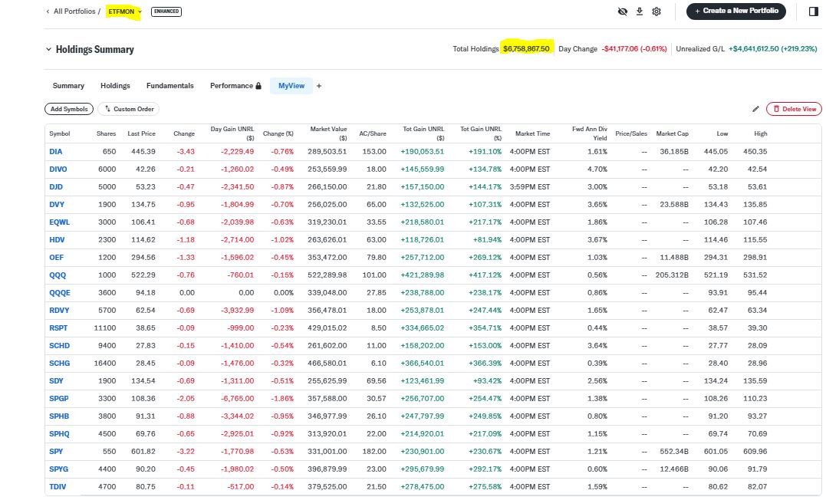Collapse the Holdings Summary section
The height and width of the screenshot is (497, 826).
48,49
